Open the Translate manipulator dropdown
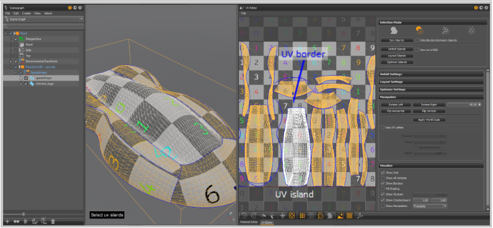The image size is (493, 228). [x=430, y=206]
